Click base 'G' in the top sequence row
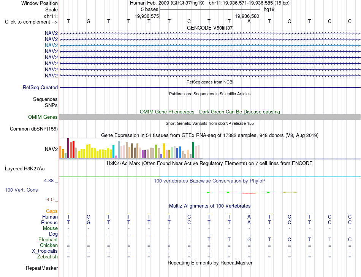 click(89, 21)
